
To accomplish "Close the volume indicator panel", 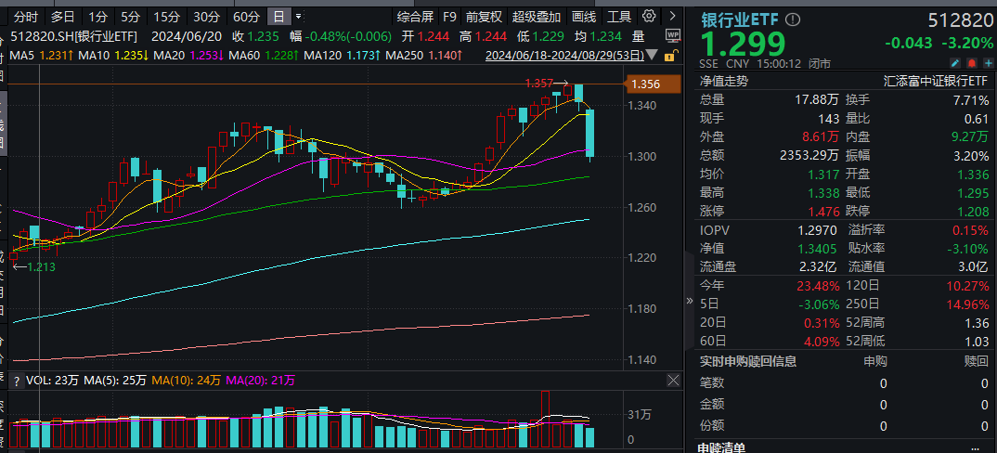I will coord(673,381).
